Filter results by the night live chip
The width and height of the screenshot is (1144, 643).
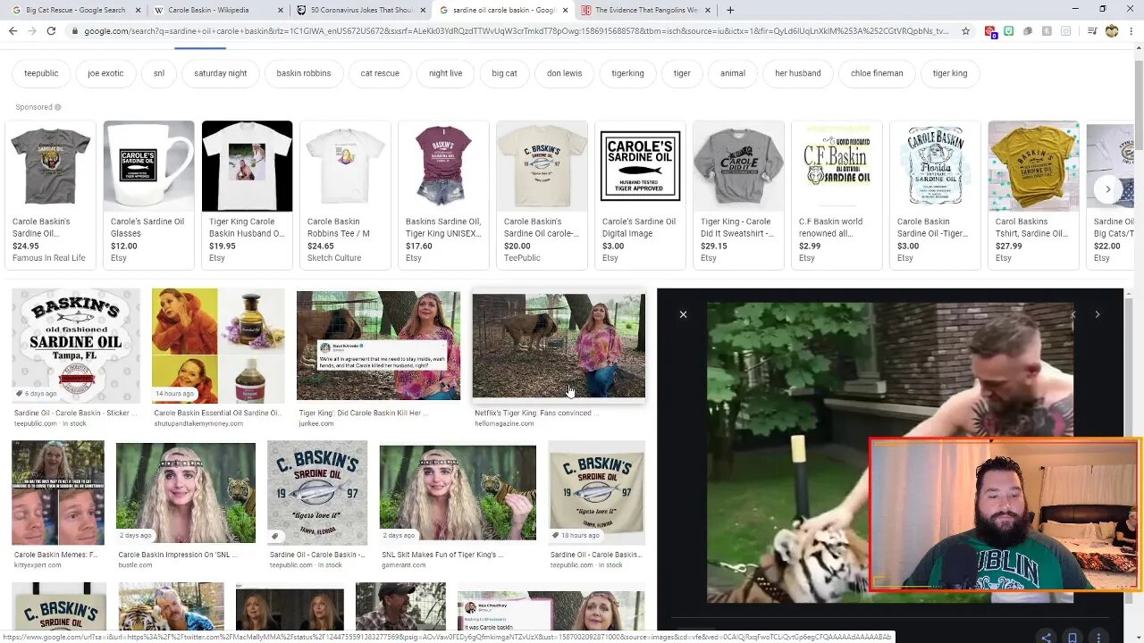coord(445,73)
